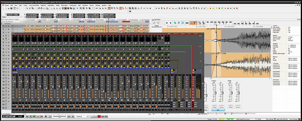Click the zoom-to-fit icon in Fade Editor
This screenshot has width=302, height=121.
(179, 23)
